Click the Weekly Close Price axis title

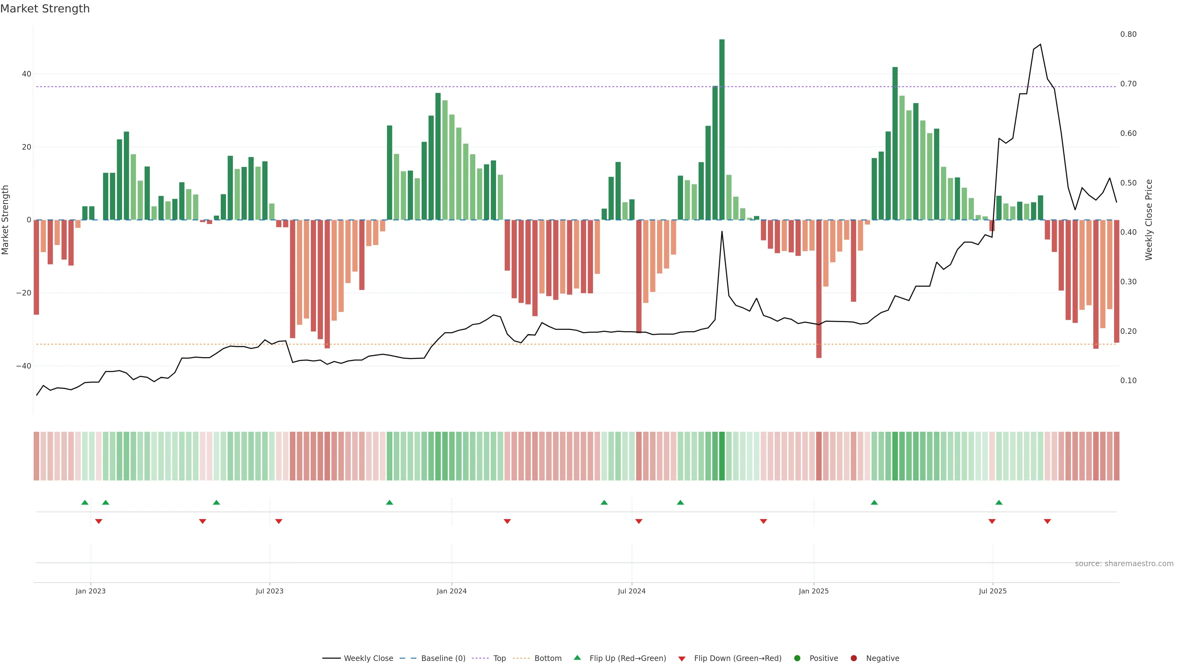coord(1149,220)
